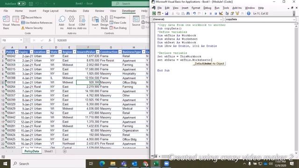Click View Microsoft Excel icon in VBA toolbar
The height and width of the screenshot is (168, 299).
pos(154,14)
